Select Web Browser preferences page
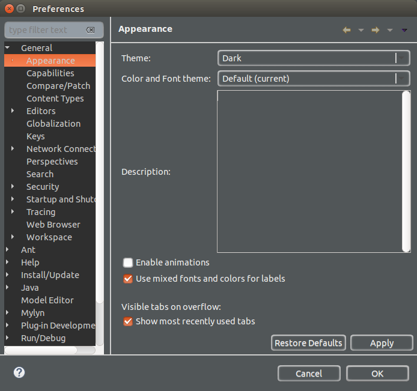Screen dimensions: 417x391 [x=53, y=225]
